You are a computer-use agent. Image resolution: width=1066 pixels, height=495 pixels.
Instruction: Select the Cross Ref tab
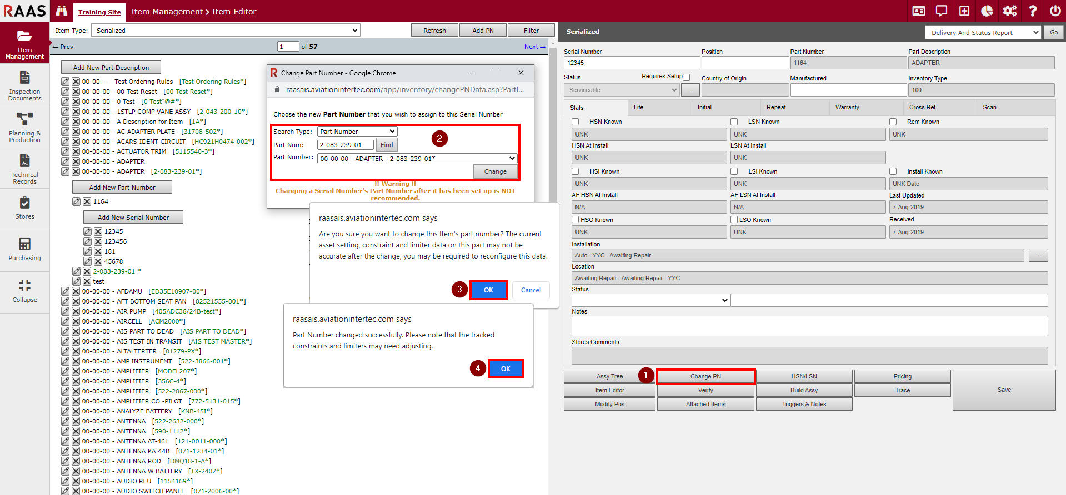pos(922,108)
